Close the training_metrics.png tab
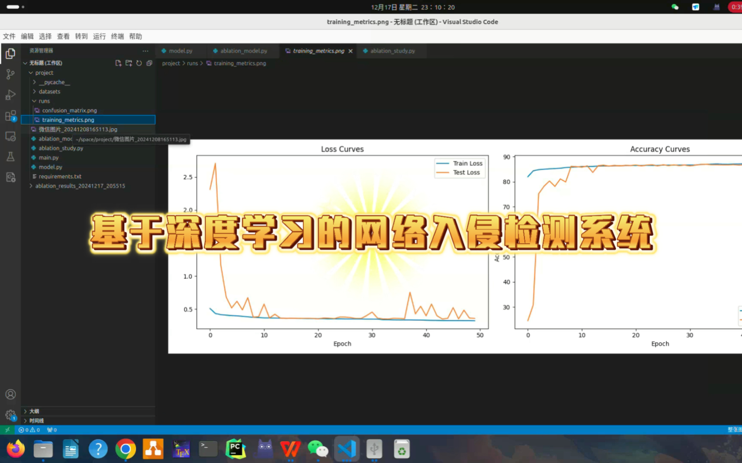This screenshot has width=742, height=463. pyautogui.click(x=350, y=51)
